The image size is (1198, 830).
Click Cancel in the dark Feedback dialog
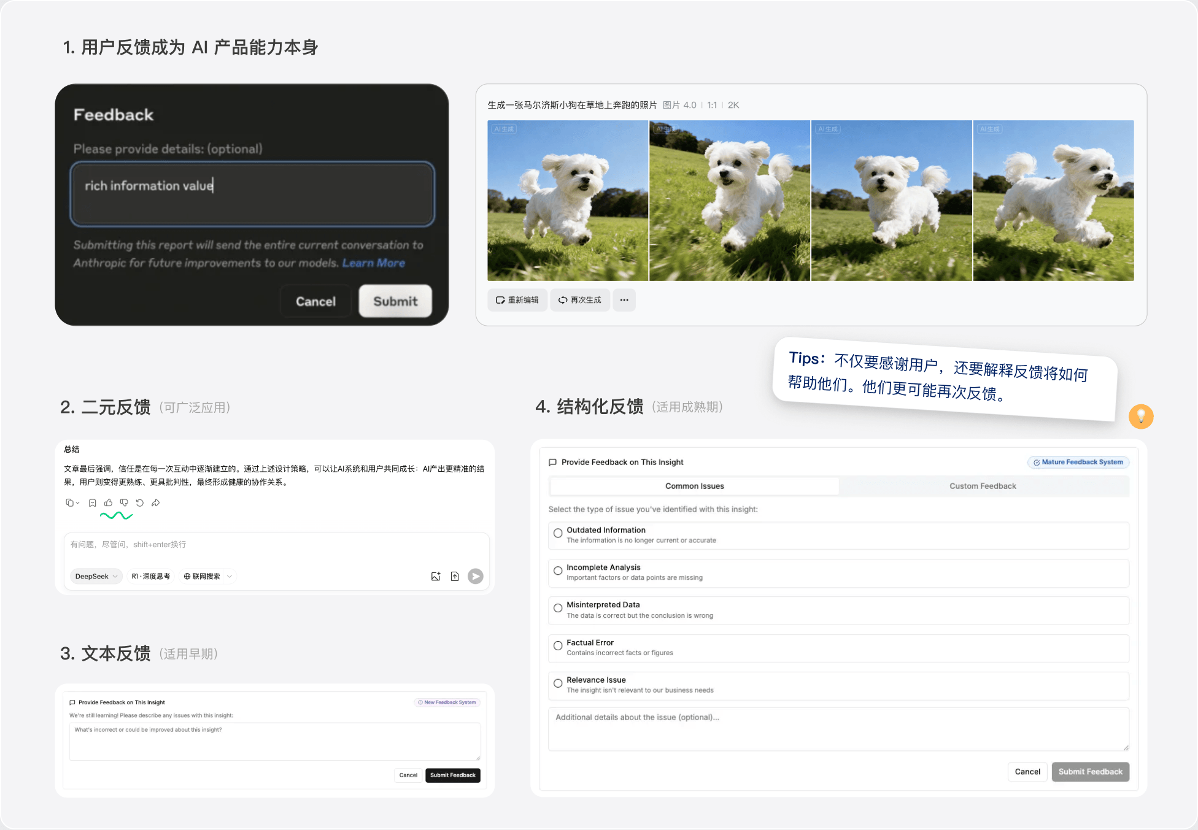pyautogui.click(x=315, y=301)
